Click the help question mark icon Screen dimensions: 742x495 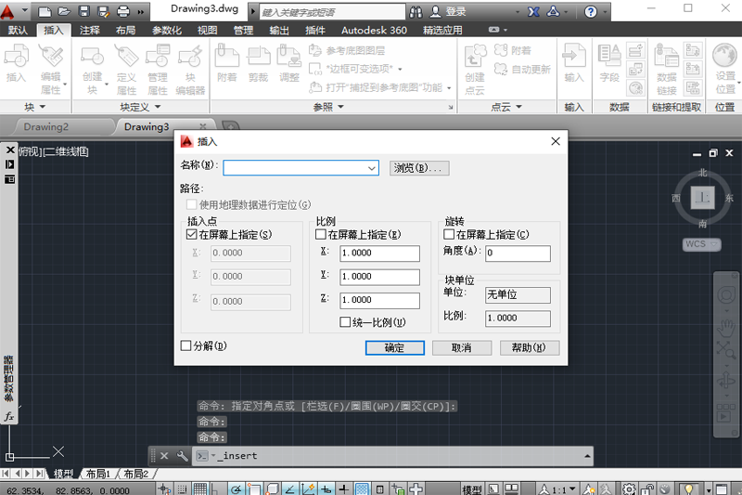(x=591, y=12)
